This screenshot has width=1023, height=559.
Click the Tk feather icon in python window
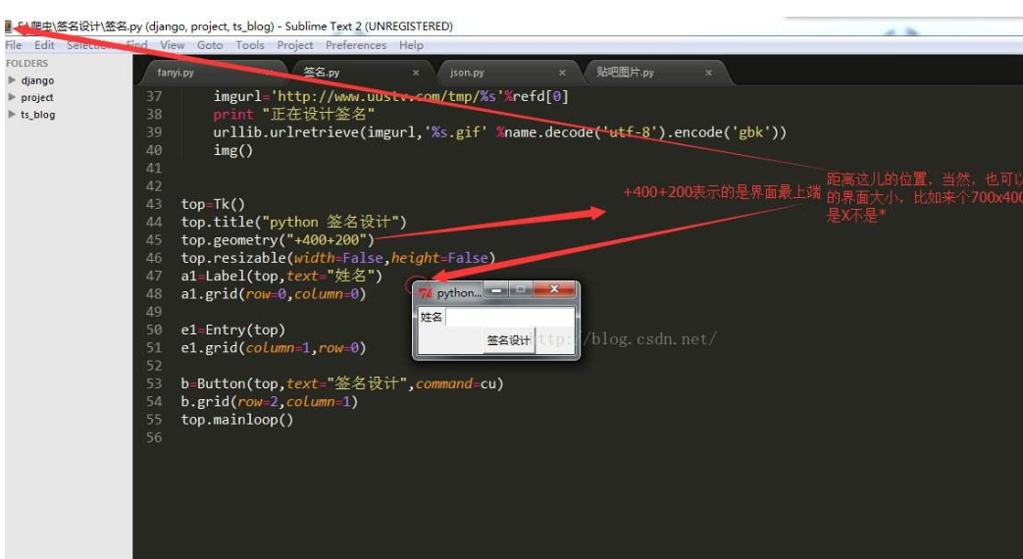coord(426,293)
